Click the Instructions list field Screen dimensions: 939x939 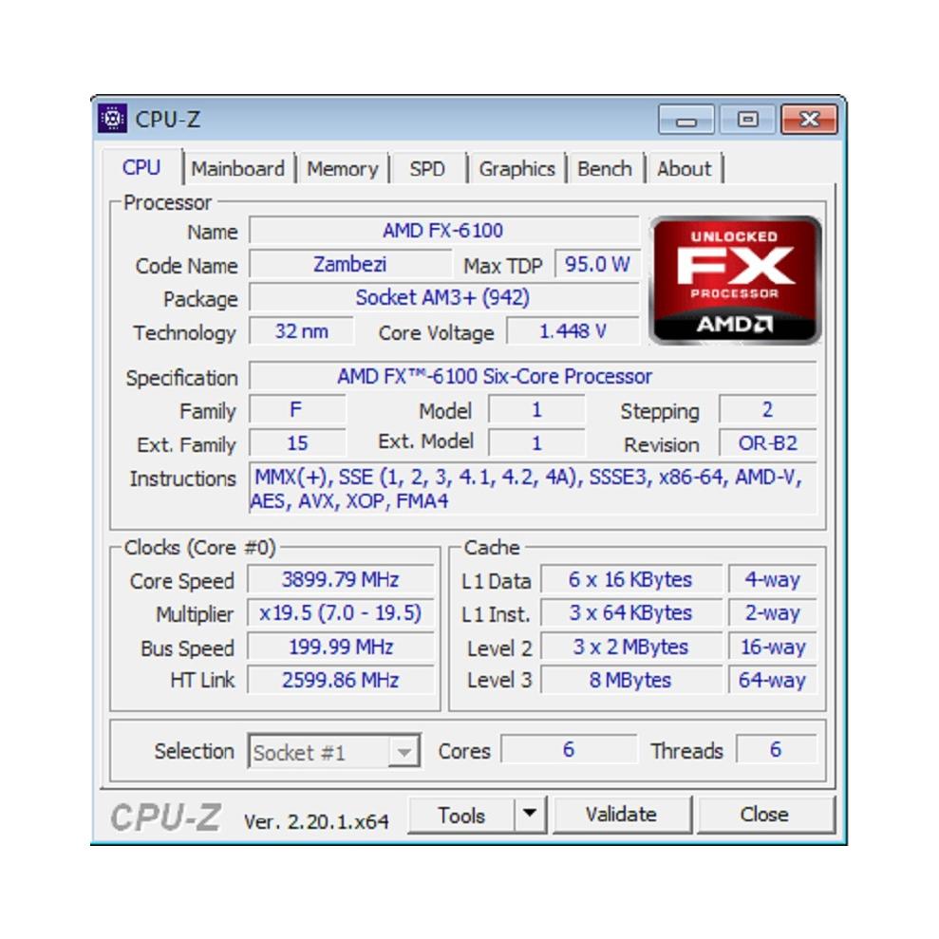533,488
